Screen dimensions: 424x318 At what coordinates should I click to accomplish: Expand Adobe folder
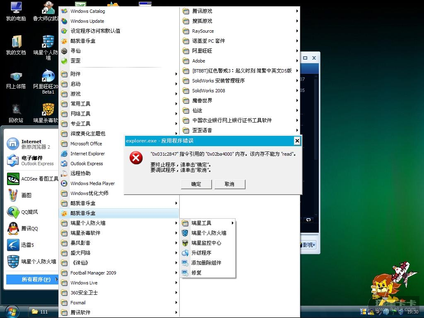(x=240, y=61)
